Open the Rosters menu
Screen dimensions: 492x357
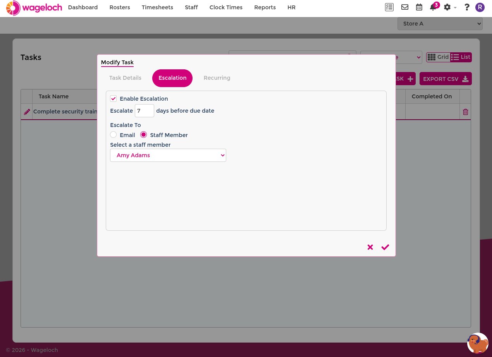(x=120, y=7)
